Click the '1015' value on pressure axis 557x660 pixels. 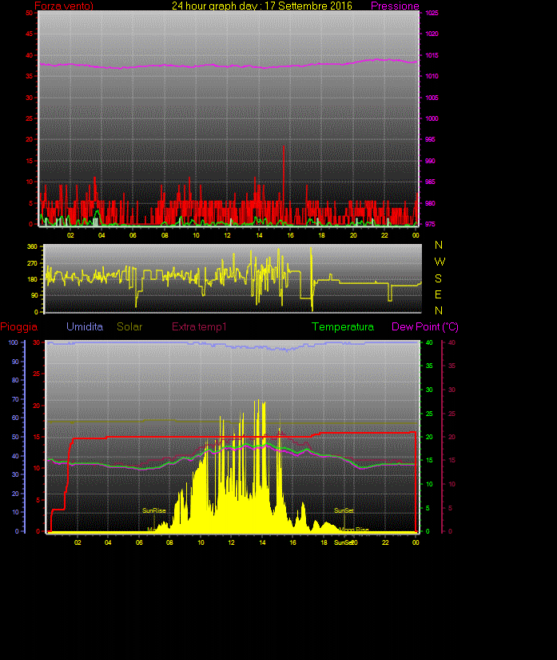pyautogui.click(x=432, y=55)
